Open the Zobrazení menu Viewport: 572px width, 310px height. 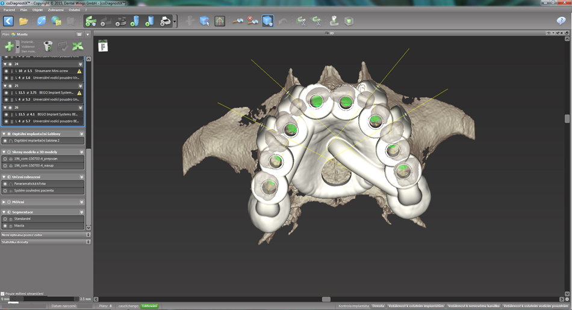[55, 10]
